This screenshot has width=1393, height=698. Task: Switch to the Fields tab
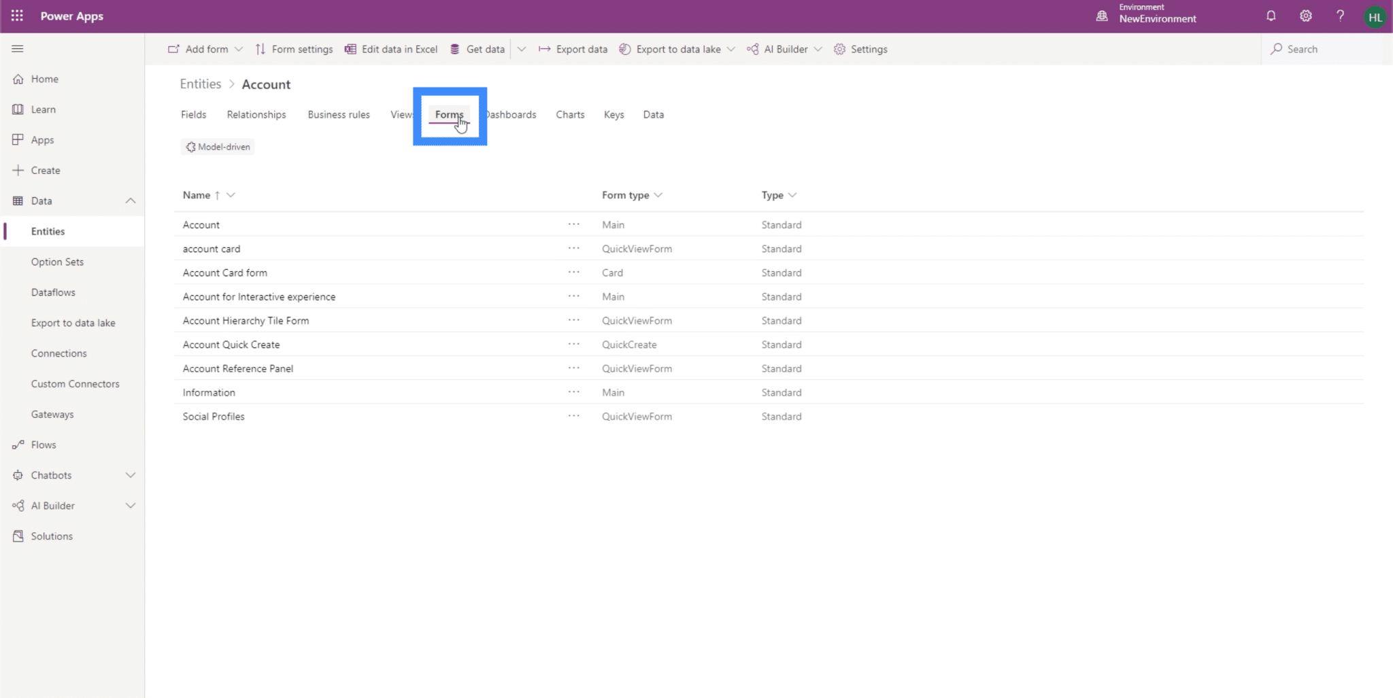pyautogui.click(x=193, y=114)
